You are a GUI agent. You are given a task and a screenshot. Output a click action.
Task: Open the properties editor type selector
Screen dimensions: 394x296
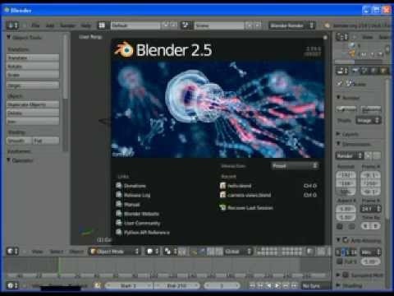click(342, 71)
